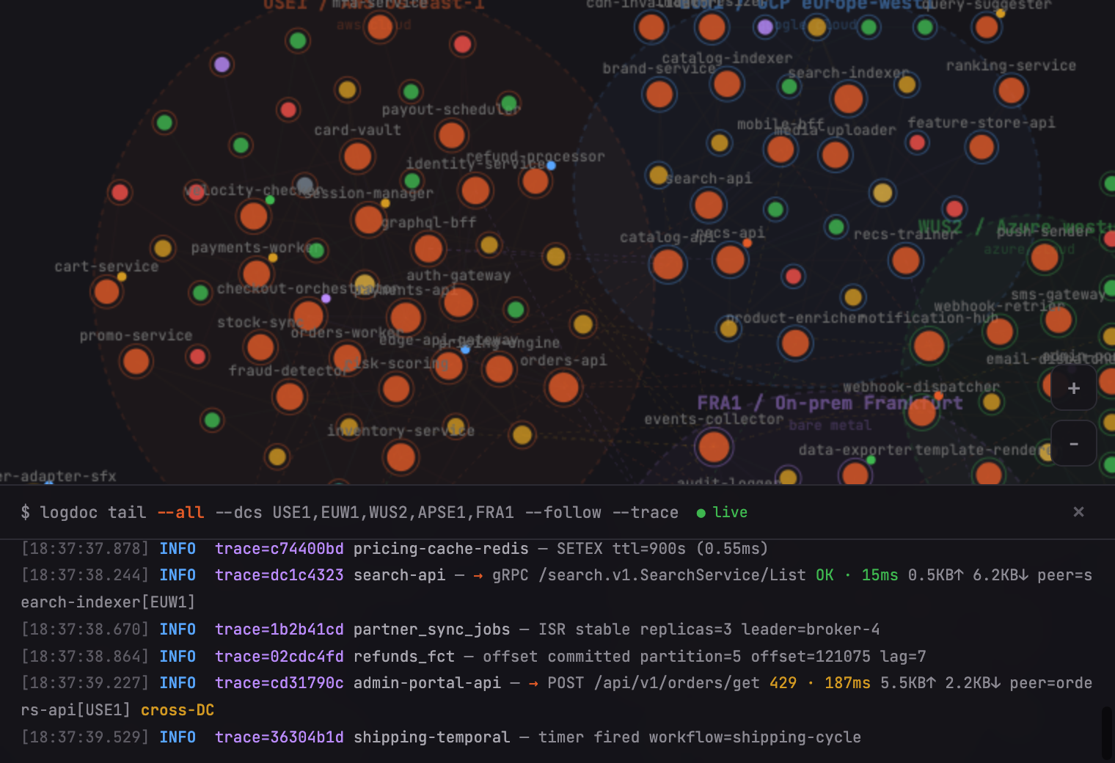Select the webhook-dispatcher node
The height and width of the screenshot is (763, 1115).
[x=921, y=412]
